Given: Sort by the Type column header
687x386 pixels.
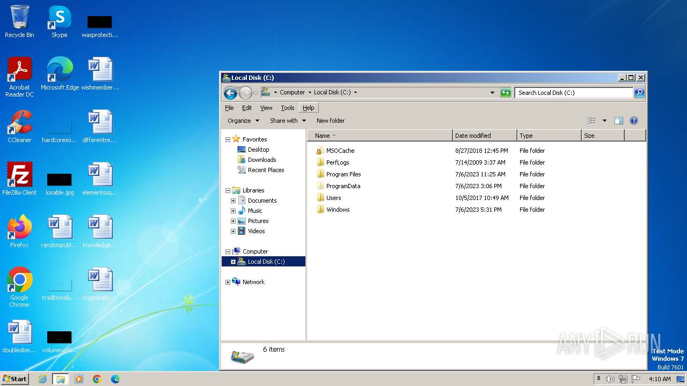Looking at the screenshot, I should tap(549, 136).
